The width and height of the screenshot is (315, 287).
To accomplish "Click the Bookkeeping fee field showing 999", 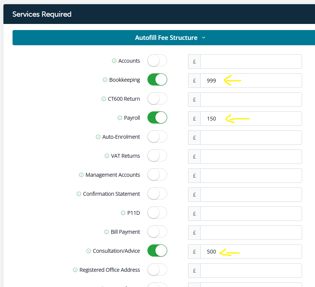I will point(251,81).
